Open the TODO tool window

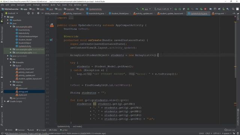point(9,130)
